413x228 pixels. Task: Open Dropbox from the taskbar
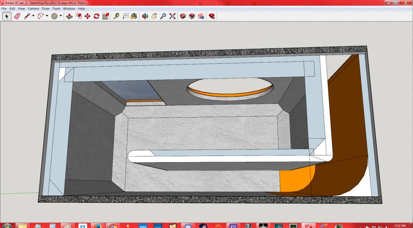pos(83,226)
